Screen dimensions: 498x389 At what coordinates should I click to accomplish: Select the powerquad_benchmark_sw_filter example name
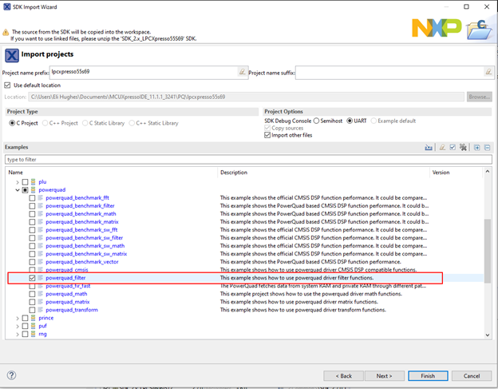click(84, 238)
